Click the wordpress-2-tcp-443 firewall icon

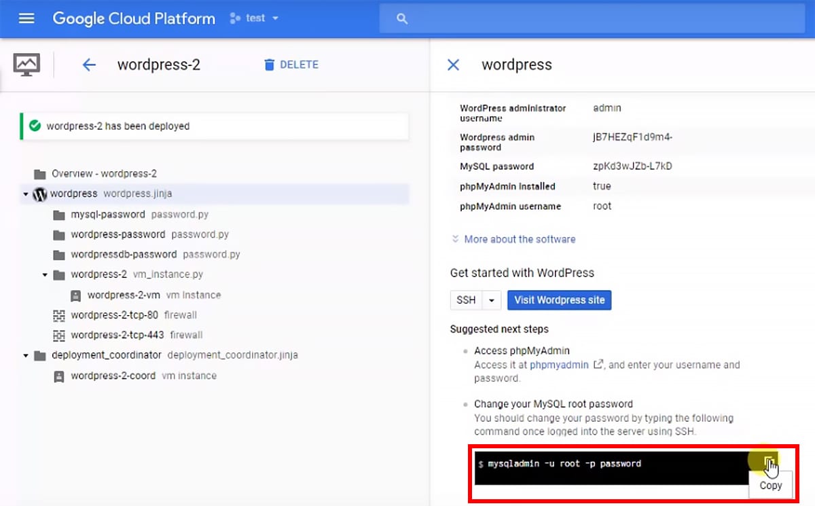tap(59, 335)
